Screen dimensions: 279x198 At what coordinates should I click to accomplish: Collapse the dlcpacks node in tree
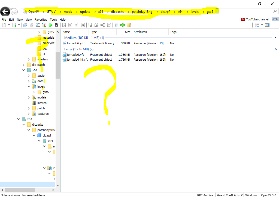coord(23,125)
